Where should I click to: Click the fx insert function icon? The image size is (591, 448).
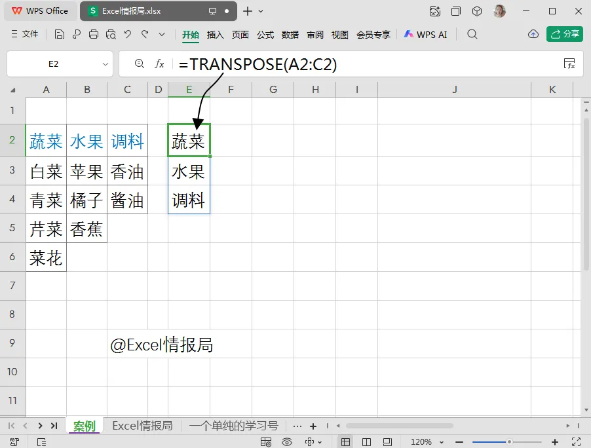159,64
